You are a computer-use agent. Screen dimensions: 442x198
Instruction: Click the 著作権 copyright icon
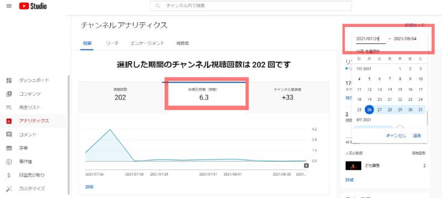pos(9,162)
